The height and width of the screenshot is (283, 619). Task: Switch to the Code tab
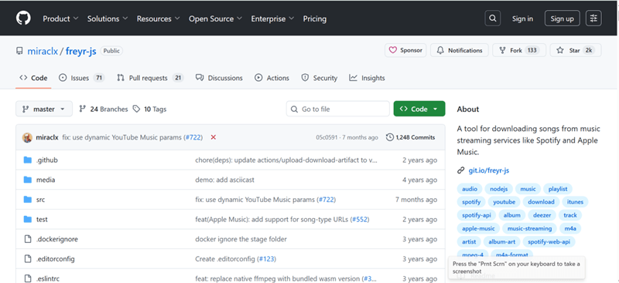(33, 78)
